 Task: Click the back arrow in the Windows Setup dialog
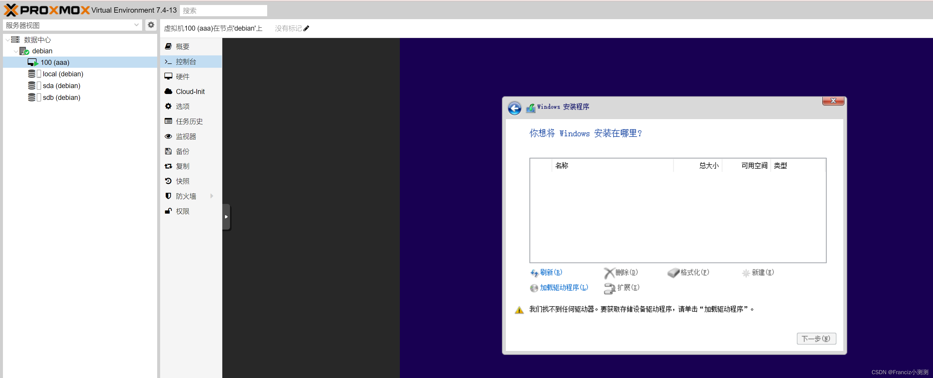[514, 108]
